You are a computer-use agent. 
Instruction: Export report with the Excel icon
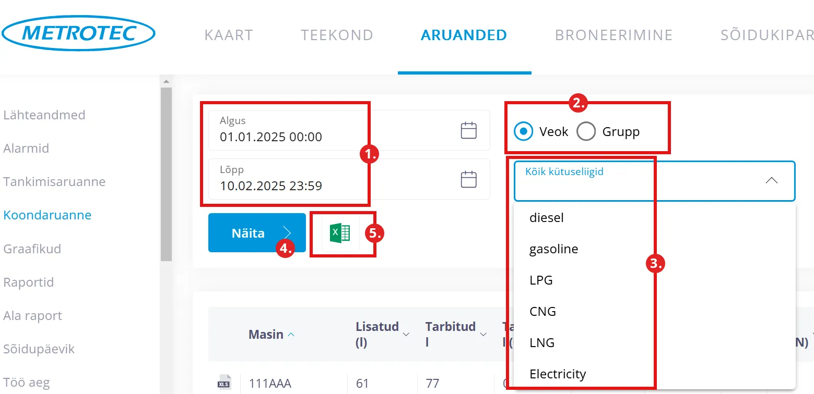340,233
